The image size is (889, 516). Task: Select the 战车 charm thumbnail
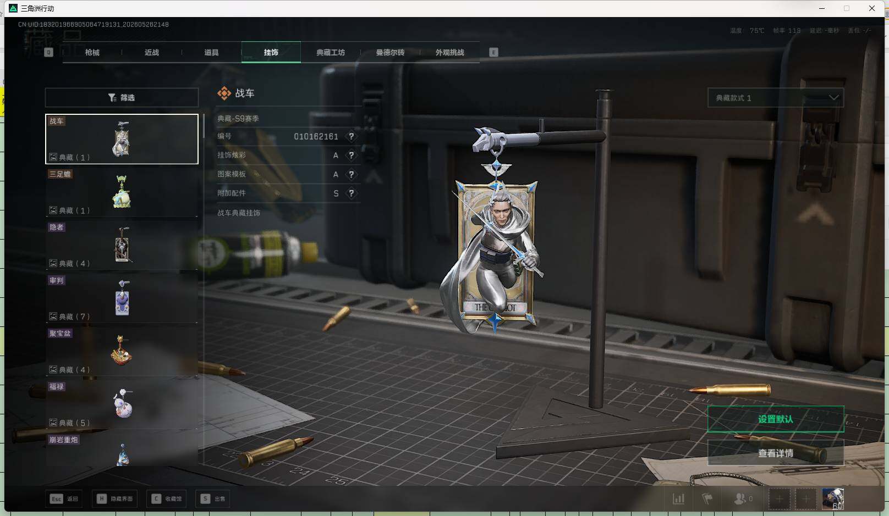[122, 139]
